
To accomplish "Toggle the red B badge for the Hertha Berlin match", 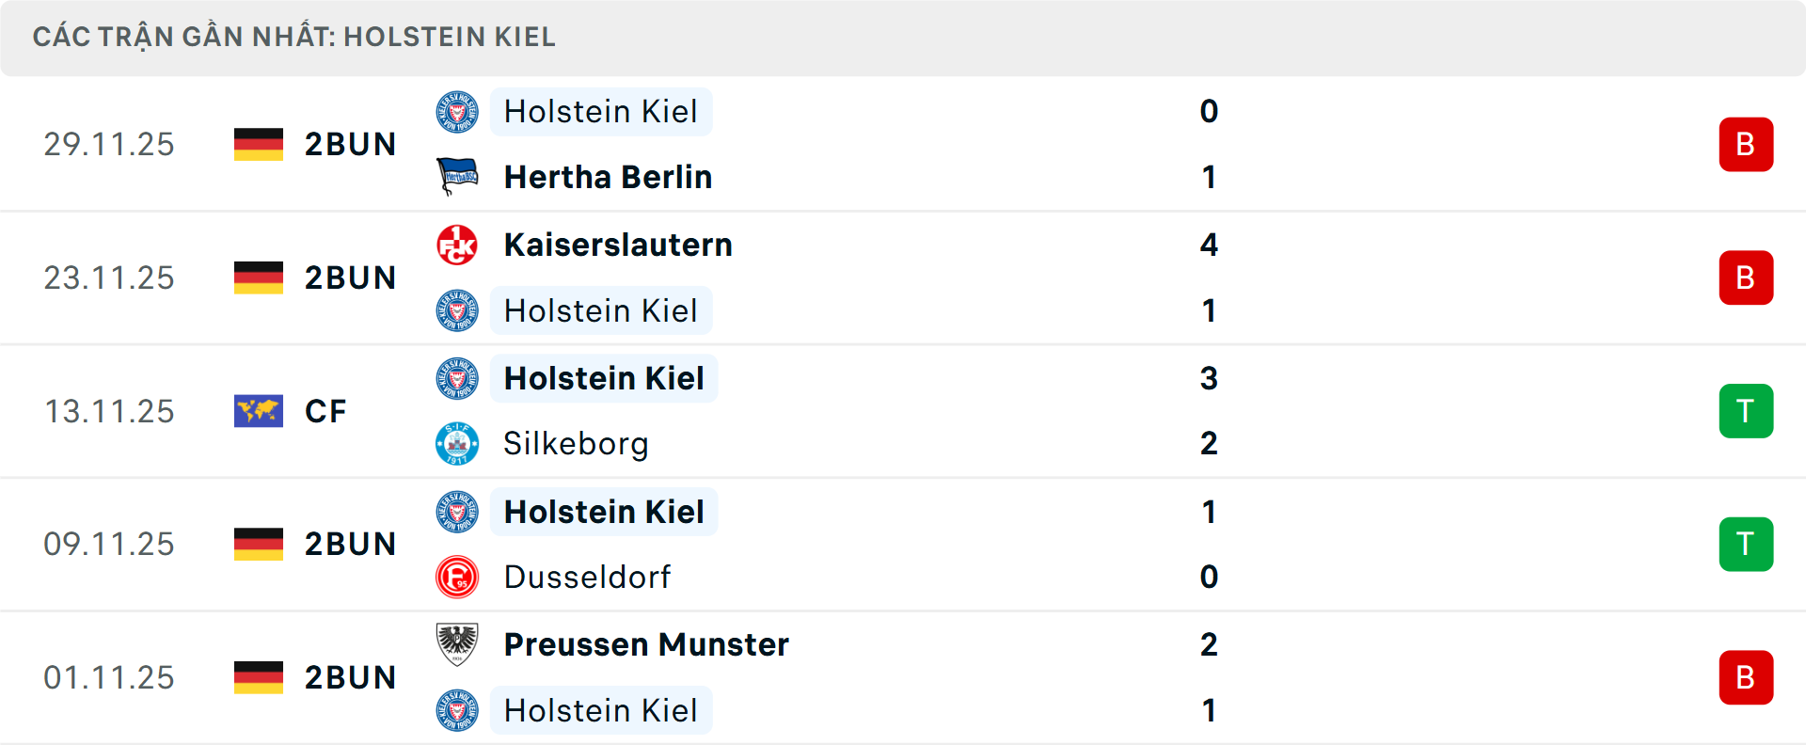I will [1746, 144].
